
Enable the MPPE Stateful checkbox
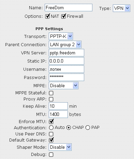click(51, 93)
